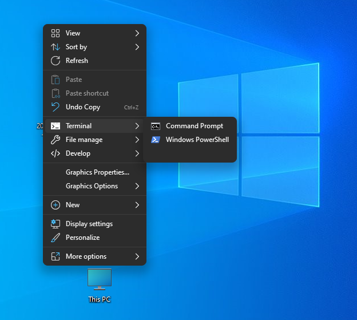Choose Refresh from the context menu

(x=94, y=61)
